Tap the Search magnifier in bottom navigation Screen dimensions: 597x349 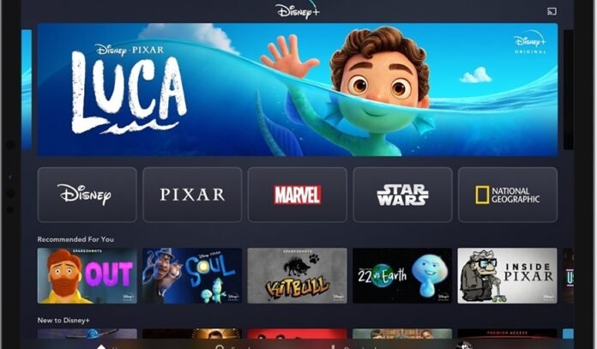pos(220,346)
